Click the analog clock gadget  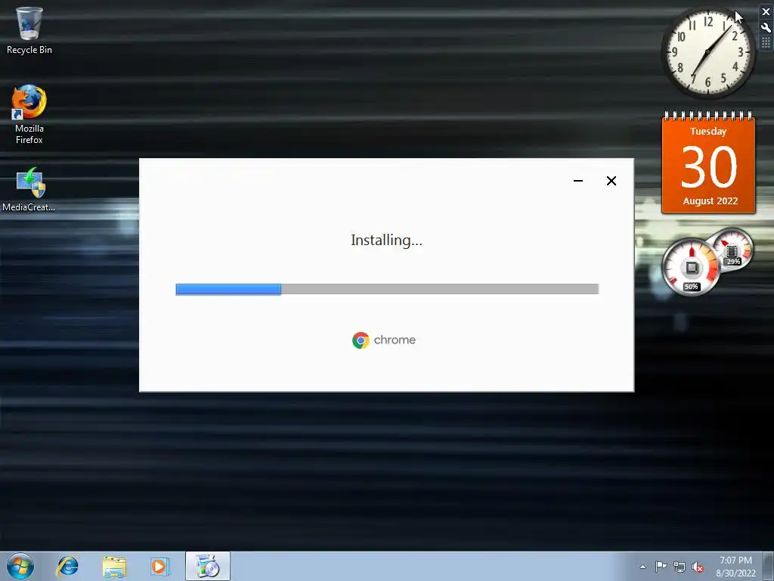(707, 52)
